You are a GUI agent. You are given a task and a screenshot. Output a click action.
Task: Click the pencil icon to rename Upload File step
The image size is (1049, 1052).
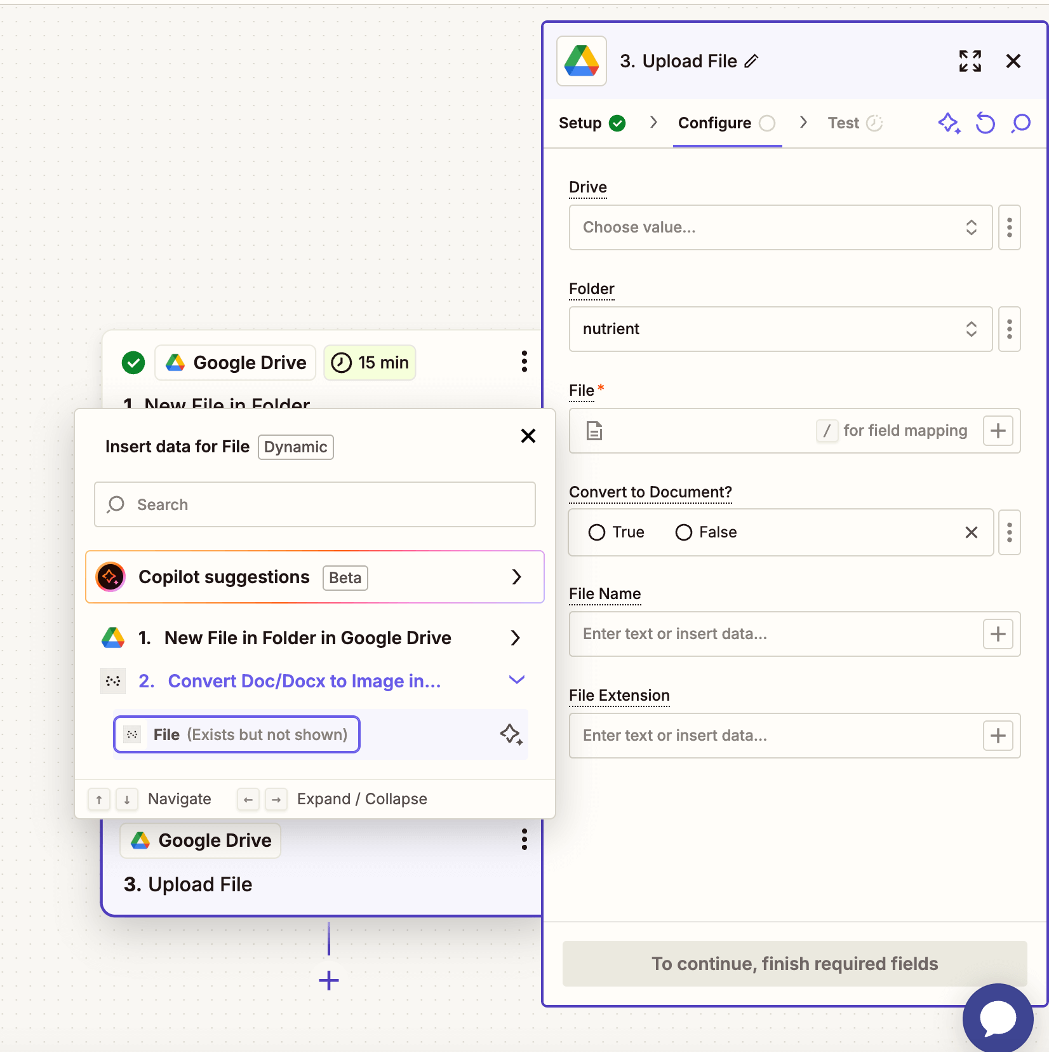(x=752, y=61)
